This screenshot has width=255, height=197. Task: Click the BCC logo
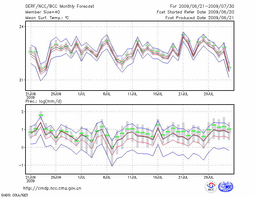211,187
